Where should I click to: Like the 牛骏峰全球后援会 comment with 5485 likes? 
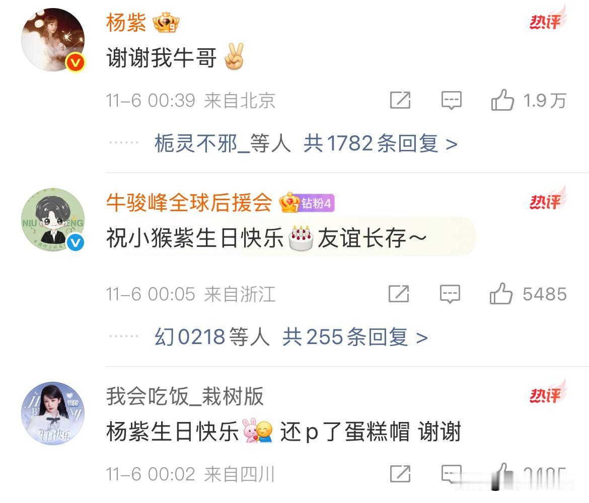[x=501, y=294]
